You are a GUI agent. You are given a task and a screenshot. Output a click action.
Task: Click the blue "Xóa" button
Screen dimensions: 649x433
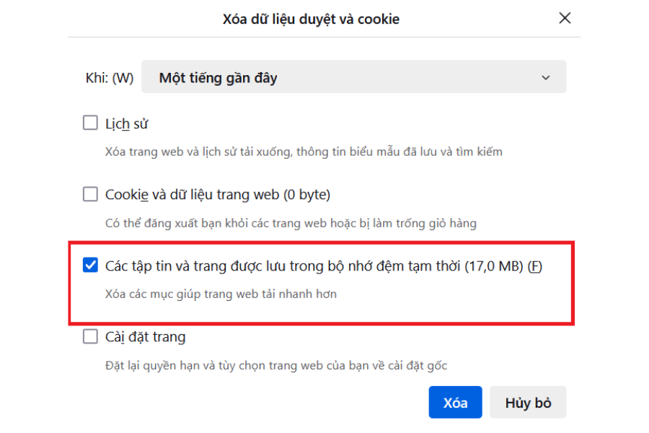pos(455,402)
